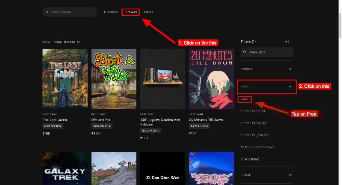Open Galaxy Trek cover thumbnail
The height and width of the screenshot is (185, 342).
coord(65,168)
